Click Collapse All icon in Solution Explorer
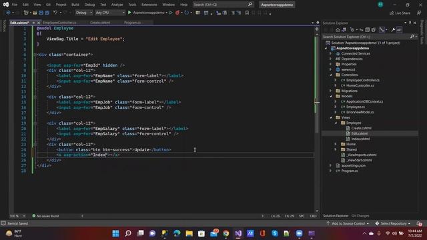The width and height of the screenshot is (427, 240). coord(368,29)
